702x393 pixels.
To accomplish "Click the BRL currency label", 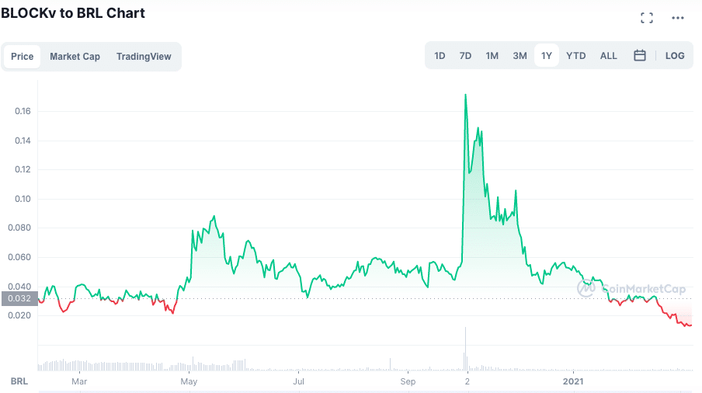I will click(x=19, y=381).
